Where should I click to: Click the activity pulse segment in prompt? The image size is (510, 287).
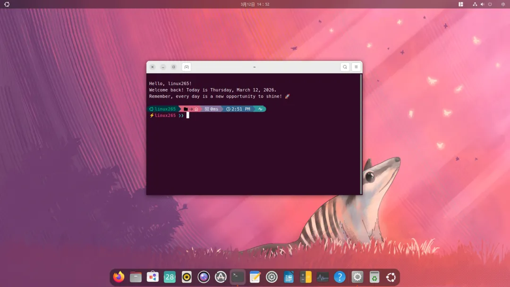(260, 109)
